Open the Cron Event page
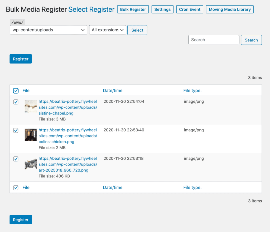This screenshot has width=270, height=232. (x=190, y=9)
